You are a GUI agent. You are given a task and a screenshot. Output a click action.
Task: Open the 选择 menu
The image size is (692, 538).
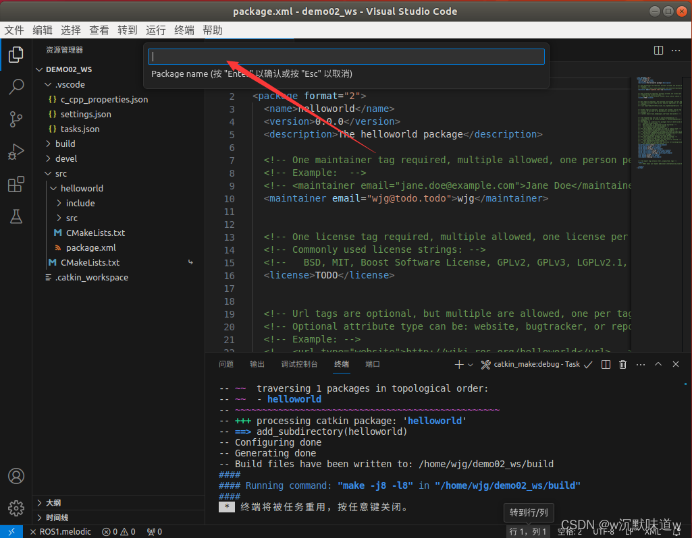[x=71, y=30]
